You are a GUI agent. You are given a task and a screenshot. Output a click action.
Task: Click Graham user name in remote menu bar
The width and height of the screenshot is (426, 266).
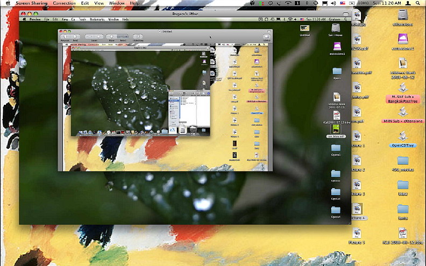coord(335,19)
